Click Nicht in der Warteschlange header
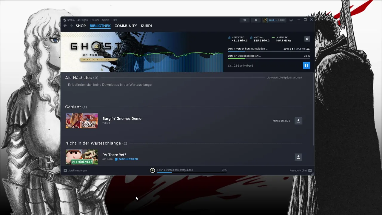The height and width of the screenshot is (215, 382). pos(96,143)
